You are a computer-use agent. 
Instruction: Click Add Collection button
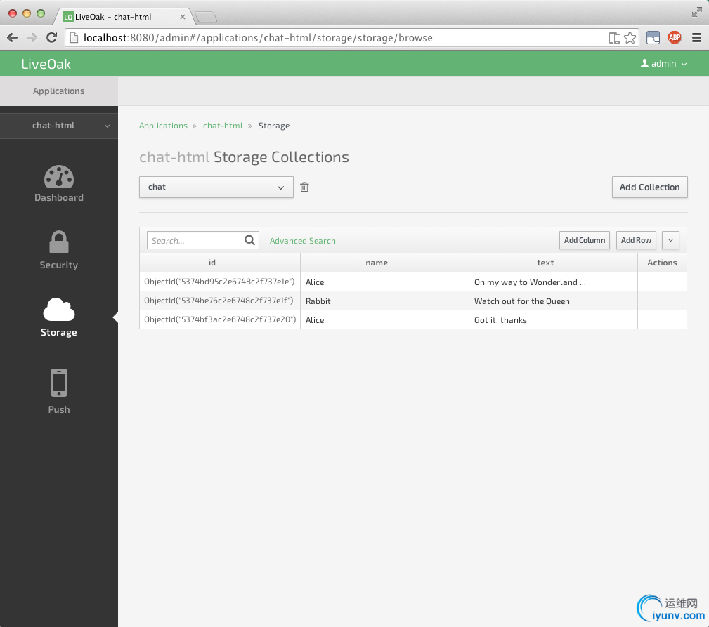650,187
